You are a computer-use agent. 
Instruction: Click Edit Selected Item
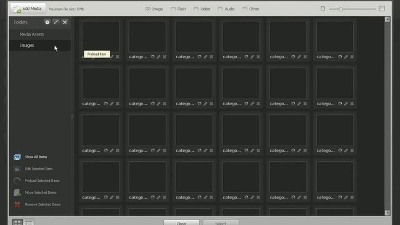39,169
